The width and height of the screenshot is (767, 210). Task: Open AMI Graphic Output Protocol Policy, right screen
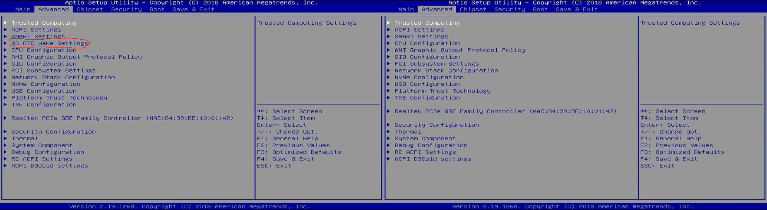click(x=460, y=50)
